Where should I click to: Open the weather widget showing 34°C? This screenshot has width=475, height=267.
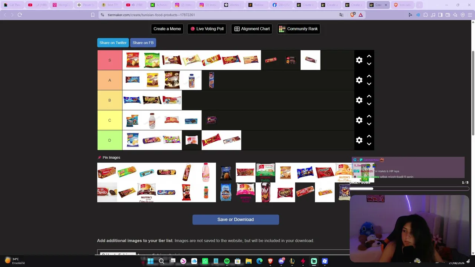tap(15, 261)
